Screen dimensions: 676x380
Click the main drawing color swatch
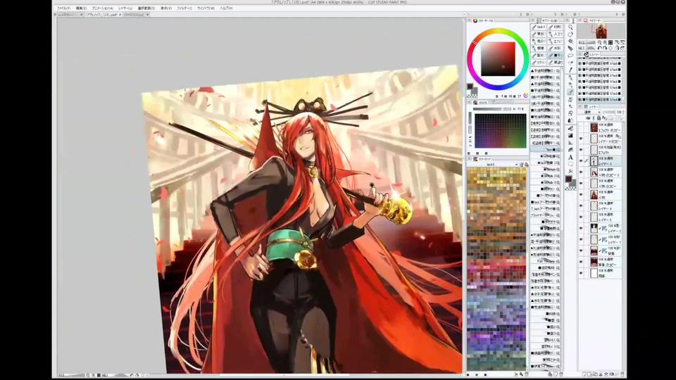point(470,87)
